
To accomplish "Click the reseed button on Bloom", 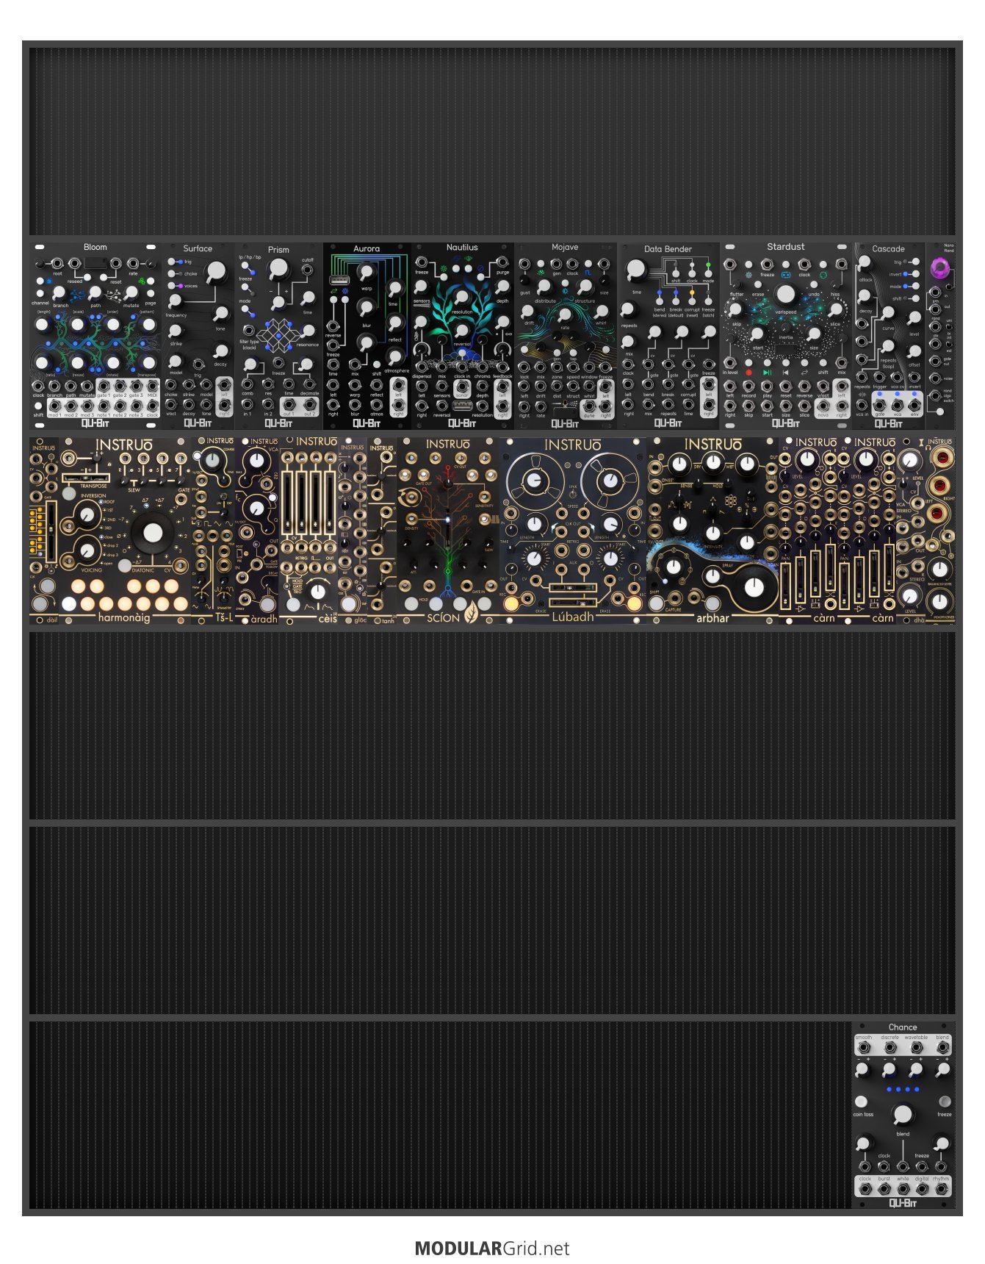I will click(x=87, y=276).
